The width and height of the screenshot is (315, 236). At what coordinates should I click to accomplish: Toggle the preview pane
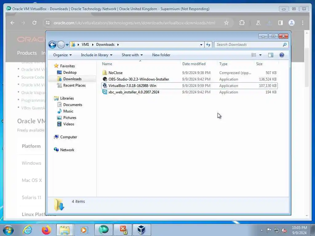coord(271,55)
